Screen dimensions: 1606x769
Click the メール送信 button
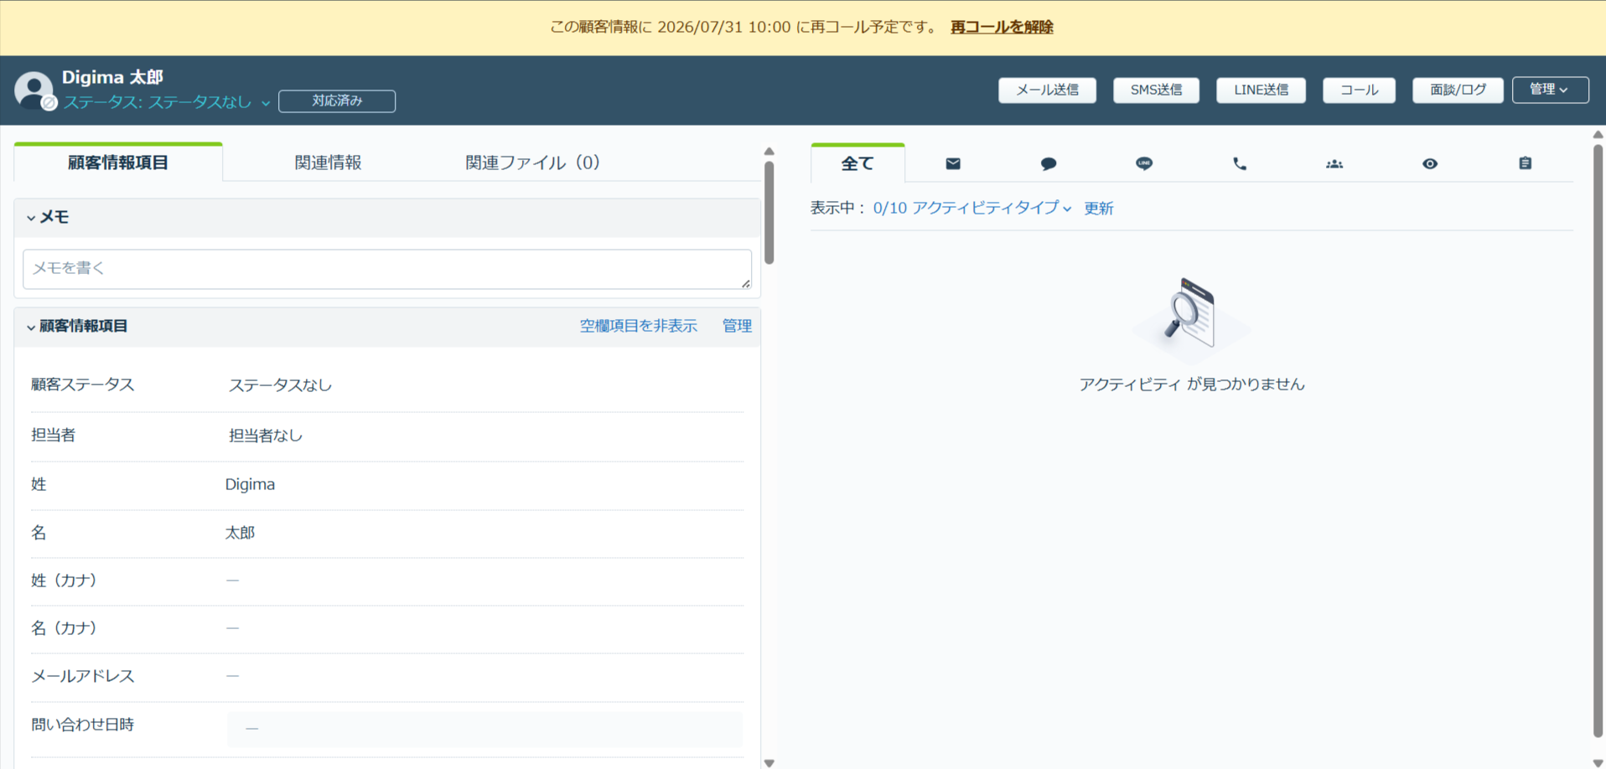(x=1047, y=90)
